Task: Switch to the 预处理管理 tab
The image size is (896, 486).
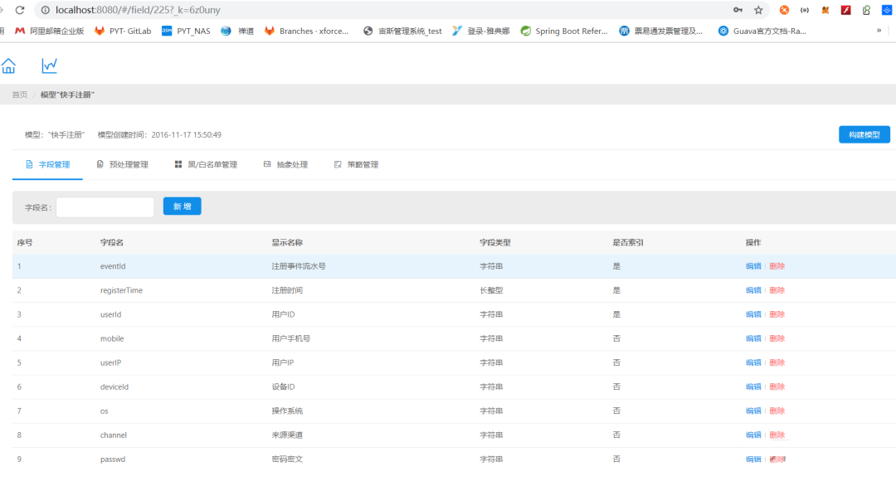Action: (123, 164)
